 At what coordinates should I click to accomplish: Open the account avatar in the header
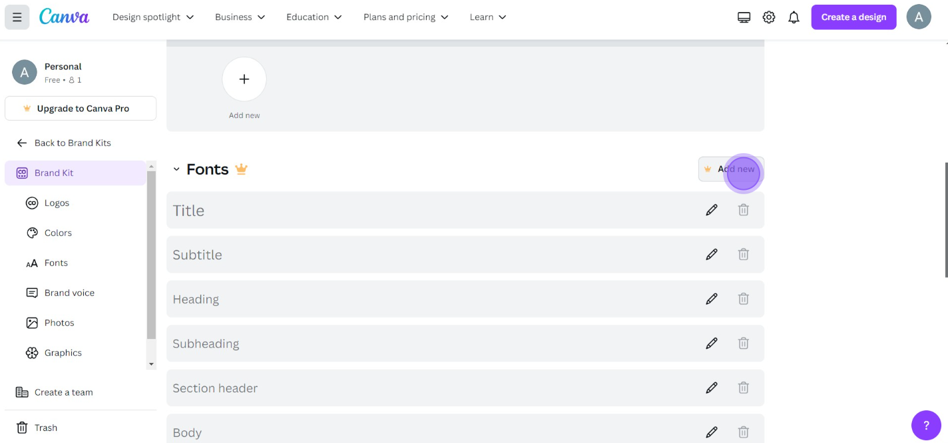(x=919, y=17)
